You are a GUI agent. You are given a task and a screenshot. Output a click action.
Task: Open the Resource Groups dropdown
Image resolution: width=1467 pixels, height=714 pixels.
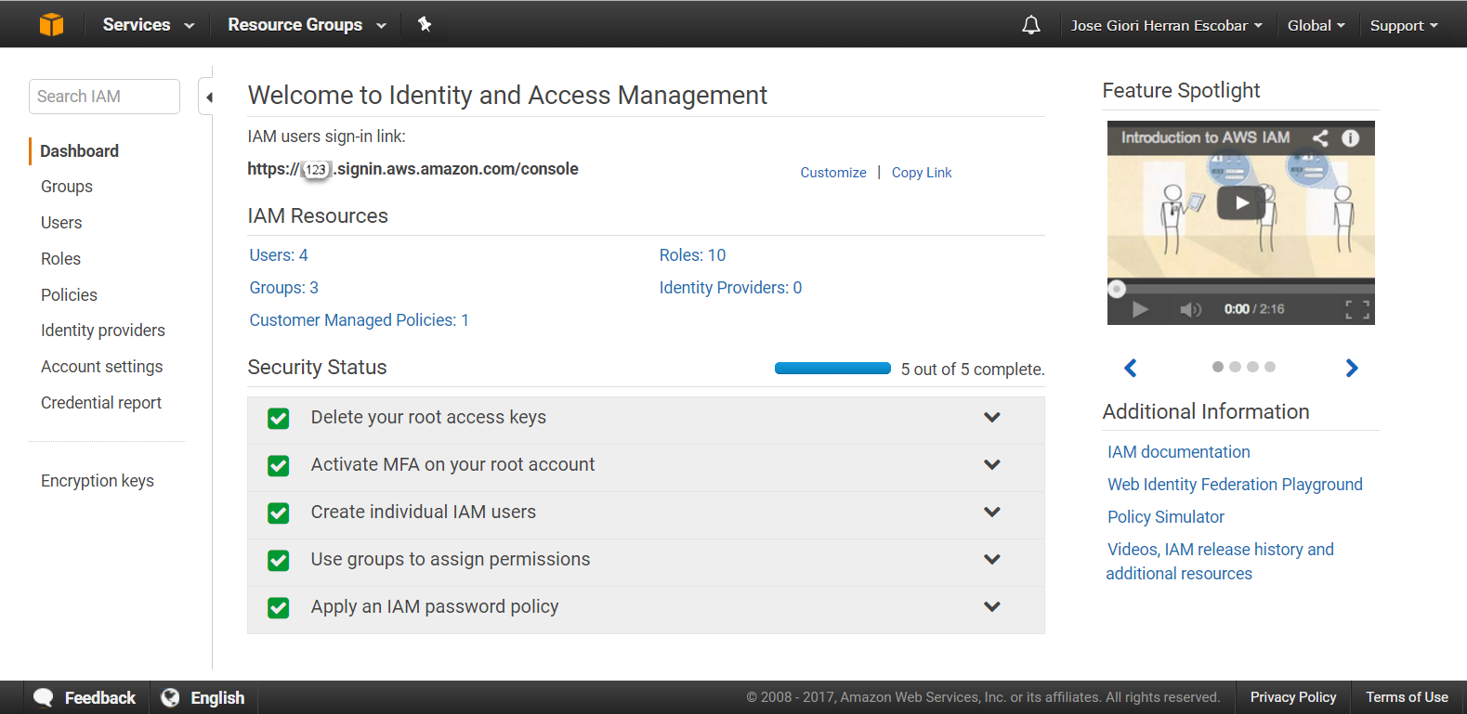pos(307,25)
